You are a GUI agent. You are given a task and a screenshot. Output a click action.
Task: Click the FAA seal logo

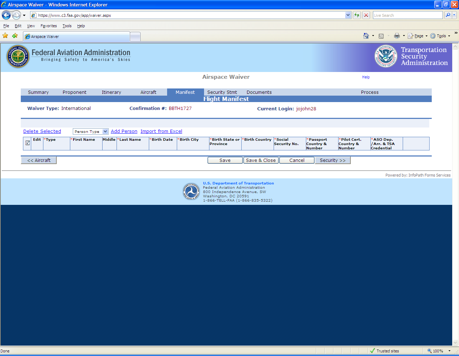[18, 57]
